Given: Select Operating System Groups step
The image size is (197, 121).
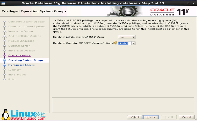Looking at the screenshot, I should click(26, 60).
